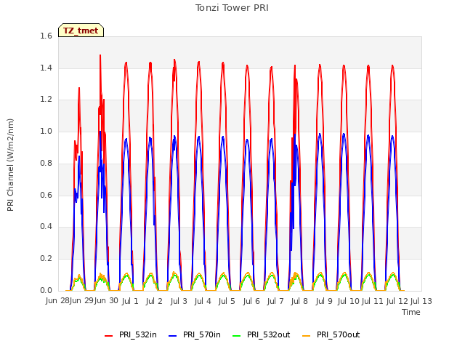Click the 0.6 y-axis tick value
Image resolution: width=465 pixels, height=349 pixels.
click(x=46, y=195)
